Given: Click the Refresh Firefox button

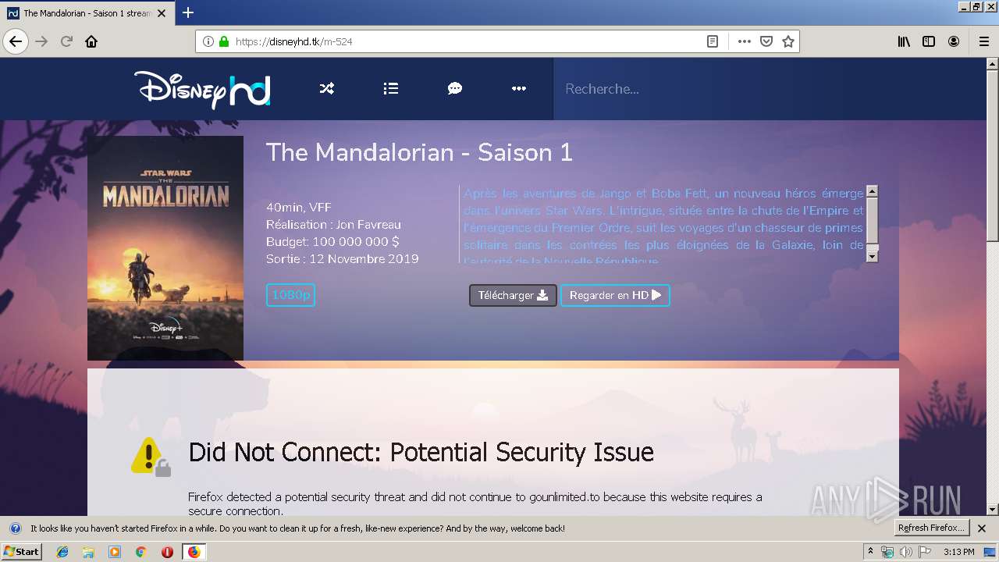Looking at the screenshot, I should point(932,528).
